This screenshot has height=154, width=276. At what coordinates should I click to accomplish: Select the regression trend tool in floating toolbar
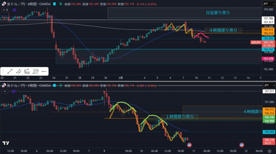(x=27, y=71)
